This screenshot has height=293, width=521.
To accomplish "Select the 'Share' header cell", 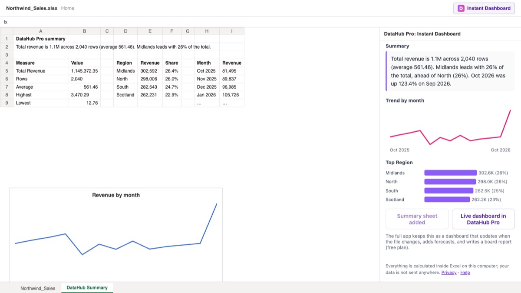I will tap(172, 63).
